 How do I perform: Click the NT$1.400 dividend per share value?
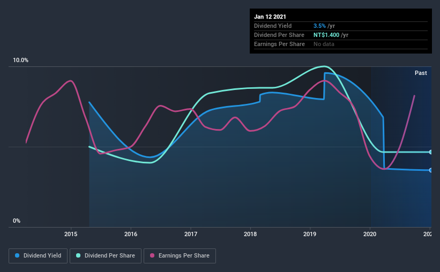(x=326, y=35)
